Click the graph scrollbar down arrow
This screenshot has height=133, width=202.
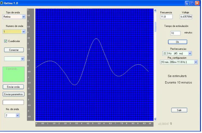155,119
